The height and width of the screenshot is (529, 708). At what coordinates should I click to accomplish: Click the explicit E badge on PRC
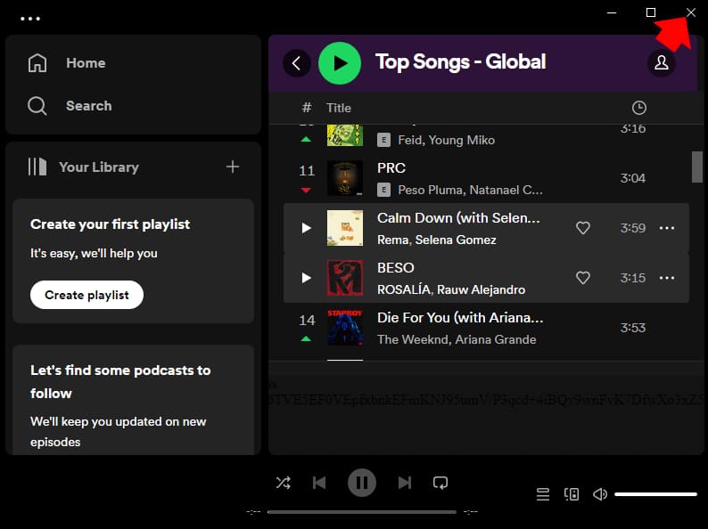click(x=383, y=190)
